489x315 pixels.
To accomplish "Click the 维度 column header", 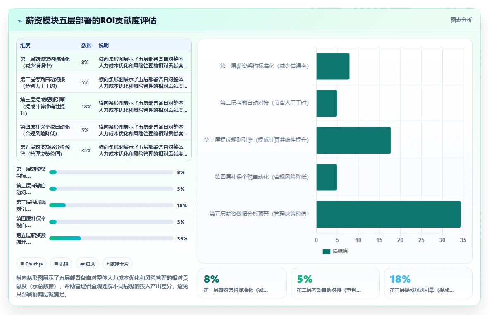I will (25, 45).
